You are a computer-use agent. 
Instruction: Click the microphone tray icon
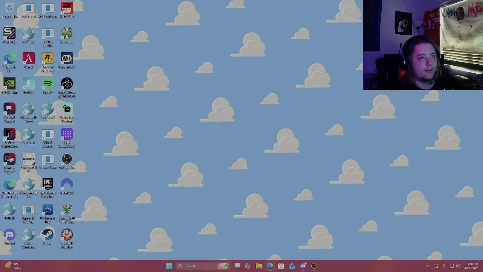[x=444, y=266]
